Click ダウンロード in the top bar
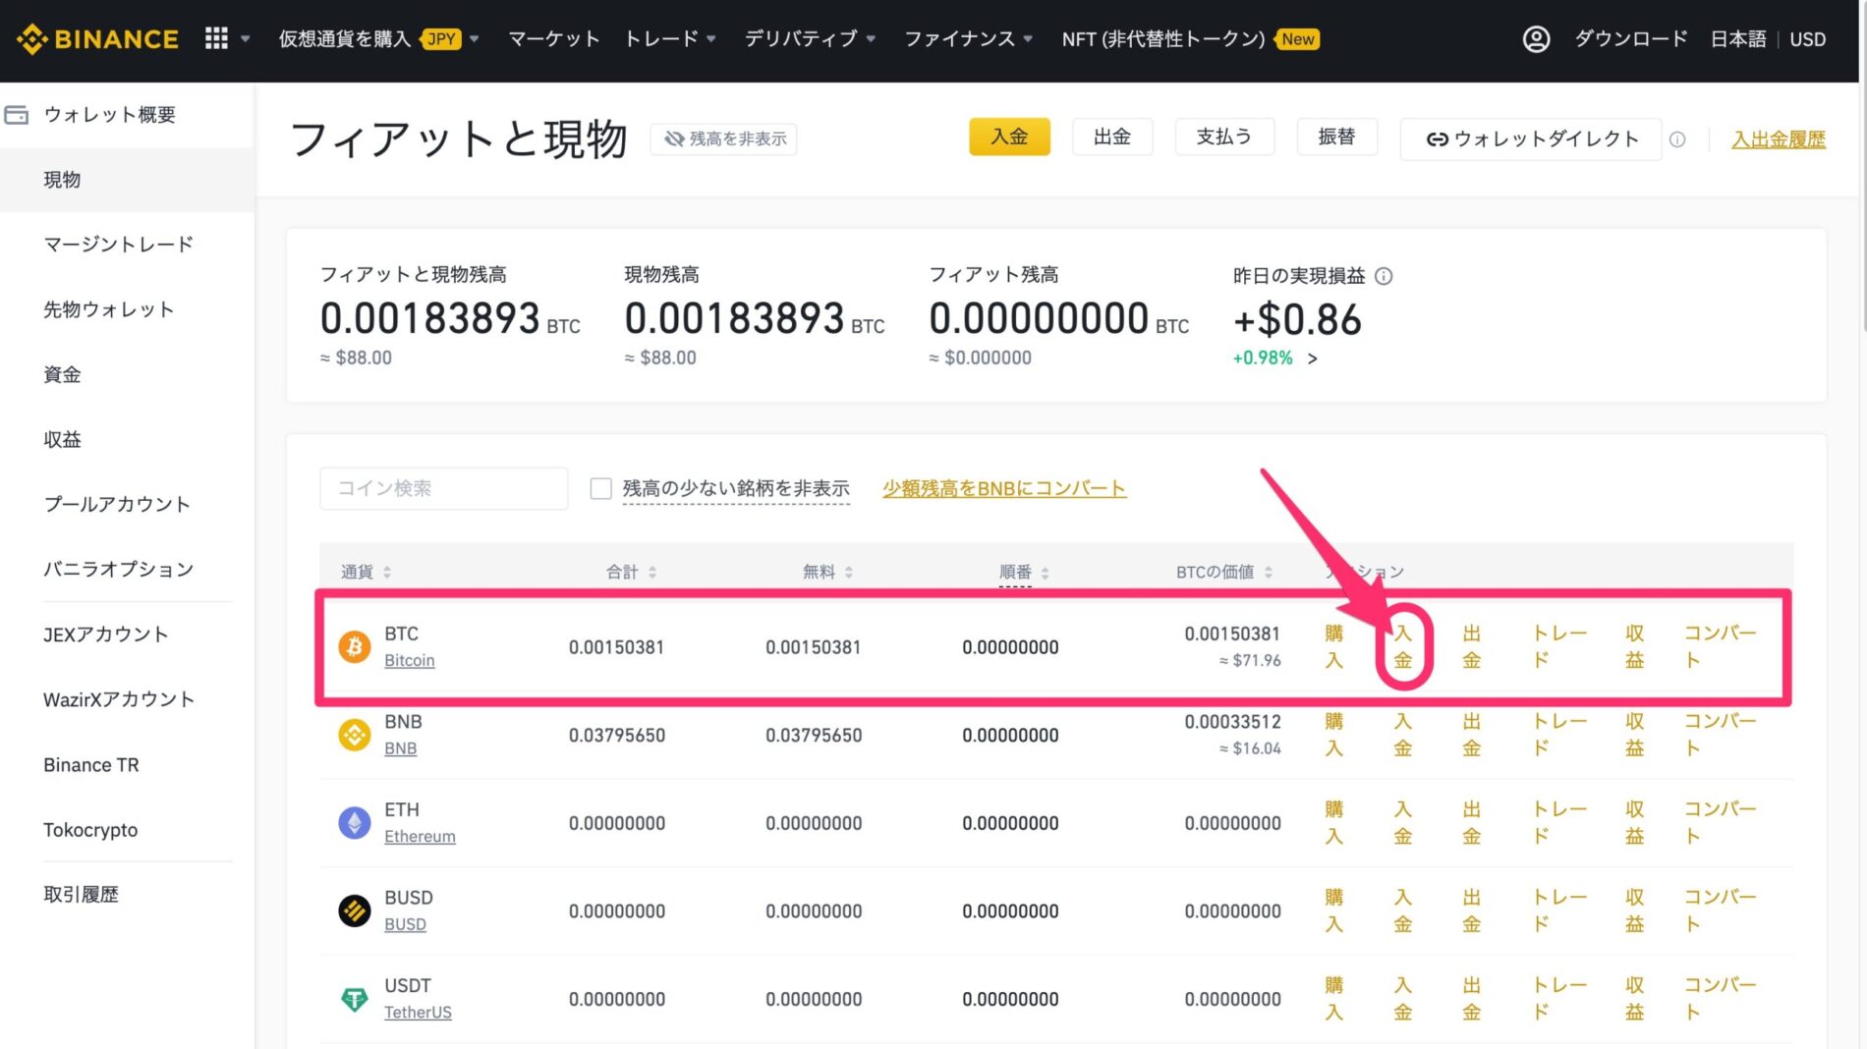 (1631, 39)
